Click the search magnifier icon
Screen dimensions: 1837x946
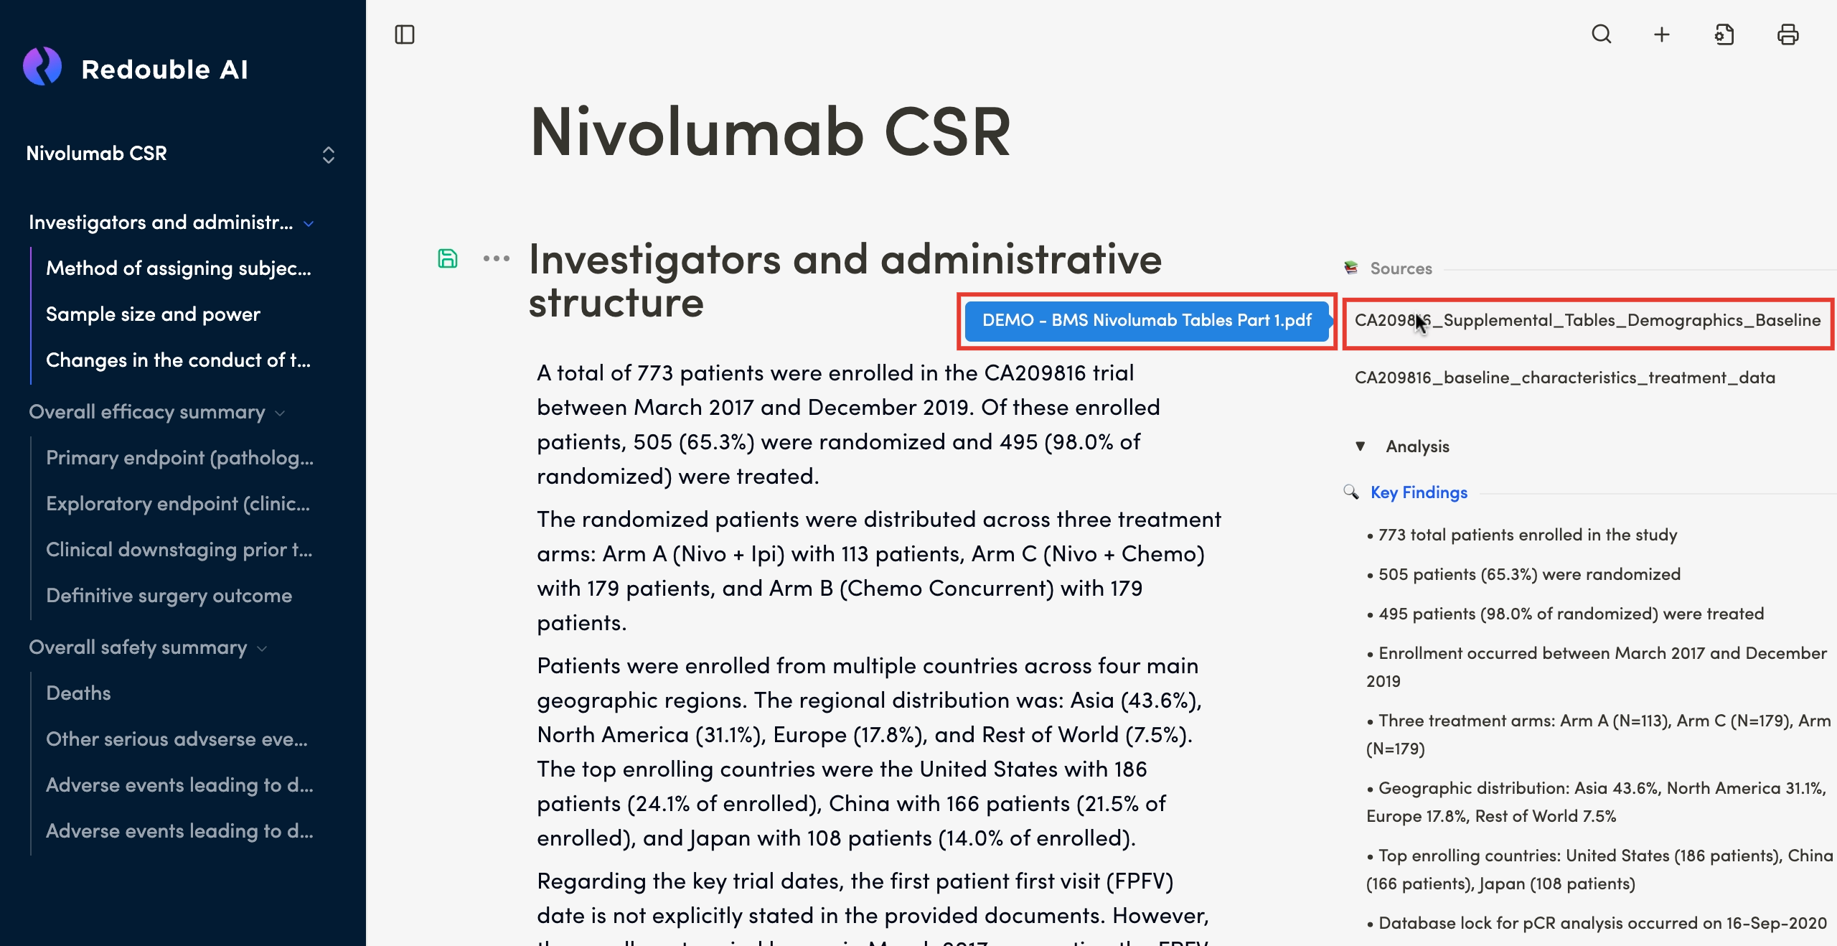click(x=1602, y=34)
